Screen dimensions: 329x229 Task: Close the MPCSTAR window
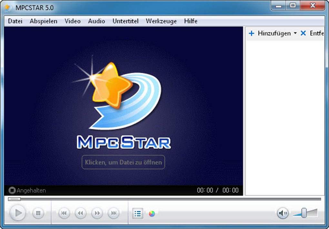pyautogui.click(x=313, y=6)
